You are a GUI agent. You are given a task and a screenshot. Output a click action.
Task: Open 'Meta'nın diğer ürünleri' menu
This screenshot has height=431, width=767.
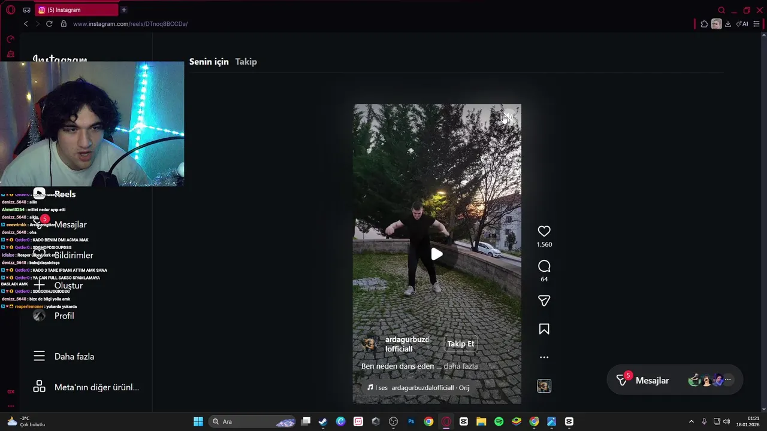(x=86, y=387)
